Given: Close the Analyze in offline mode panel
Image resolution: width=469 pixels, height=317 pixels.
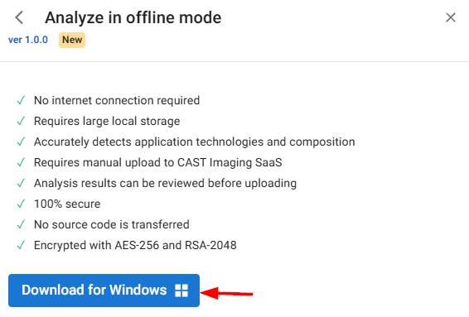Looking at the screenshot, I should [451, 17].
